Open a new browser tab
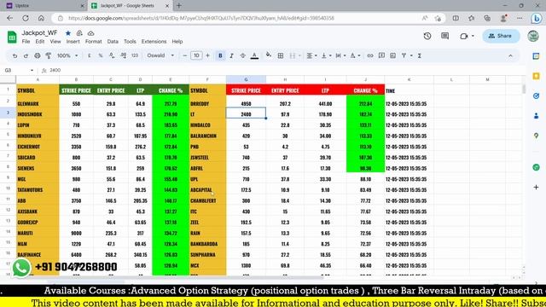The height and width of the screenshot is (307, 546). click(179, 6)
